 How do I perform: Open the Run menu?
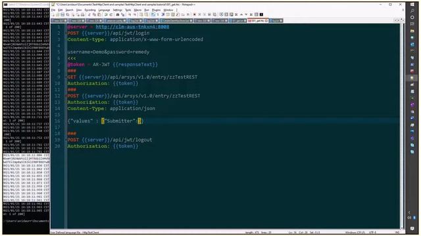(147, 10)
